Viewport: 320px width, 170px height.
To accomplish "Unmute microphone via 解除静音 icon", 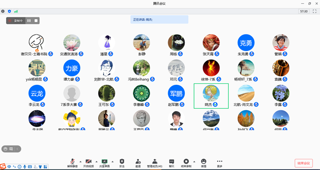I will click(x=72, y=163).
